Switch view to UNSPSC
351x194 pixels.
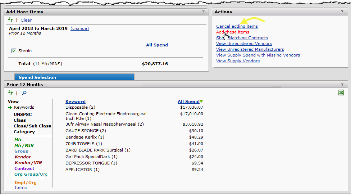pos(23,114)
